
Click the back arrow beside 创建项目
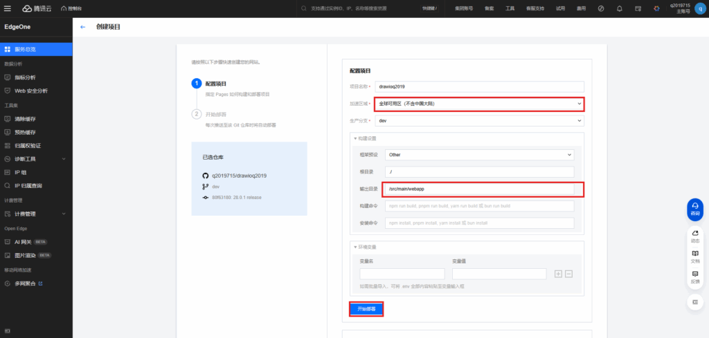point(83,27)
